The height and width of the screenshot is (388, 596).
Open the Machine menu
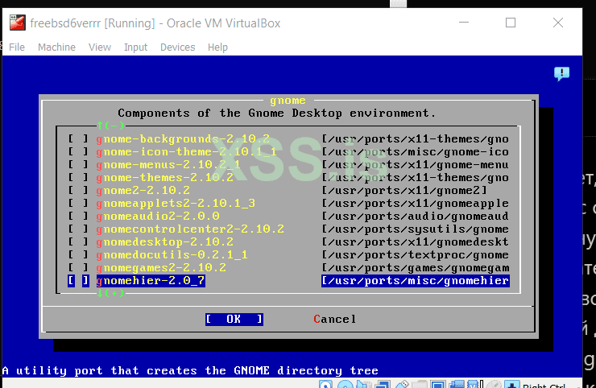click(x=56, y=47)
